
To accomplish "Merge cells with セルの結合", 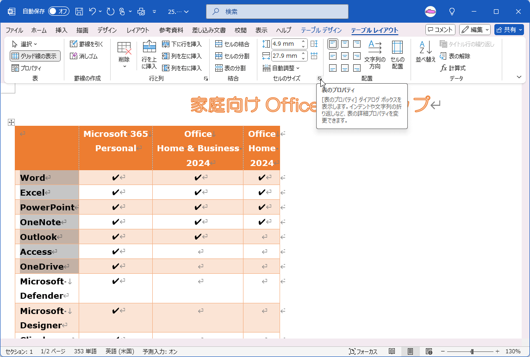I will tap(232, 44).
